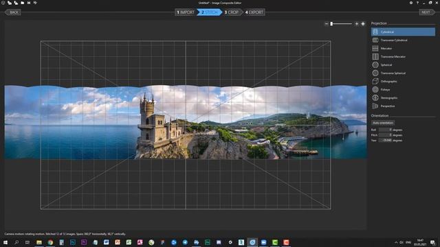The height and width of the screenshot is (247, 440).
Task: Select the Fisheye projection icon
Action: coord(375,90)
